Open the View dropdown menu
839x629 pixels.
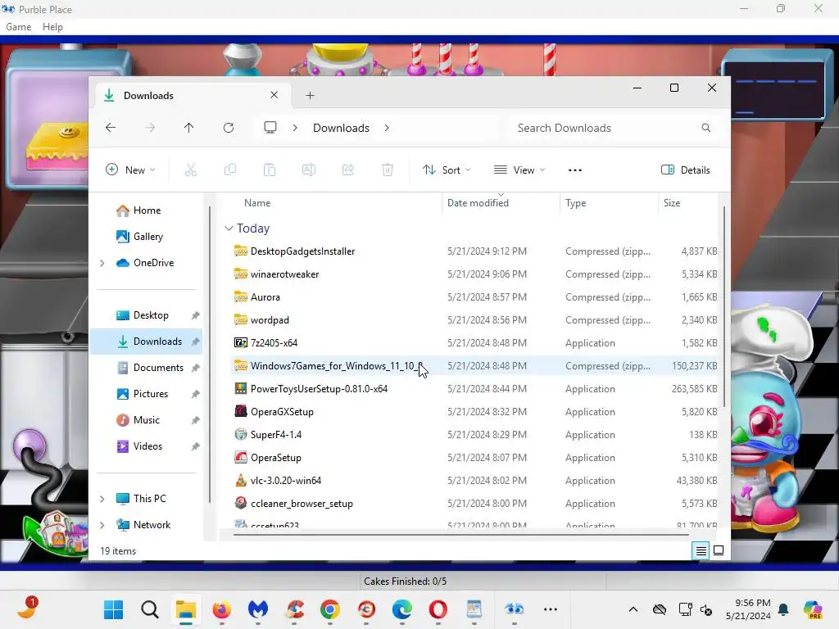519,170
